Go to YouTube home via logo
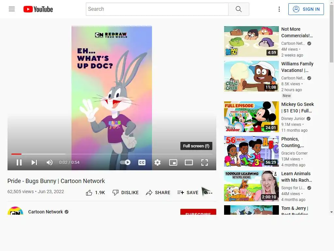The width and height of the screenshot is (334, 251). (x=38, y=9)
